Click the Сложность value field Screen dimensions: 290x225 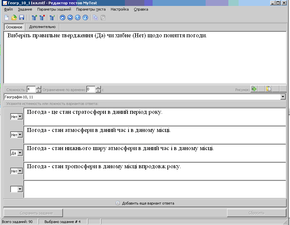[31, 89]
